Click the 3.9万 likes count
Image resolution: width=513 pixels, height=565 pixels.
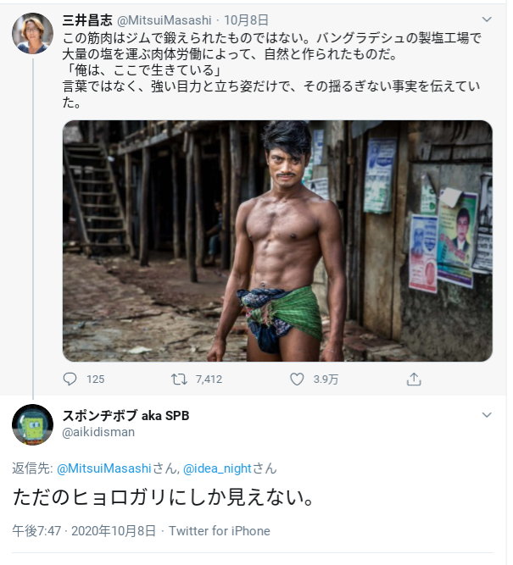pyautogui.click(x=326, y=379)
